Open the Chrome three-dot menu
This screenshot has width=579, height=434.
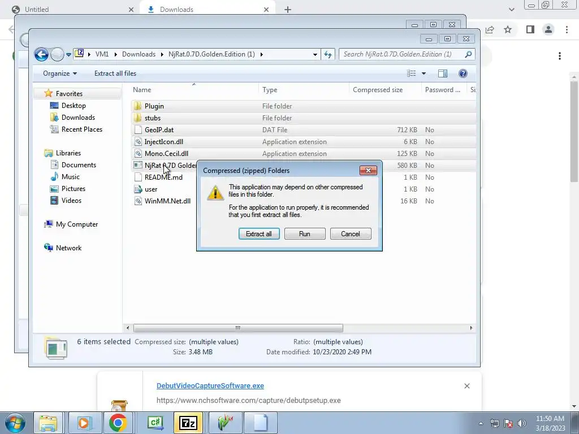(x=567, y=29)
